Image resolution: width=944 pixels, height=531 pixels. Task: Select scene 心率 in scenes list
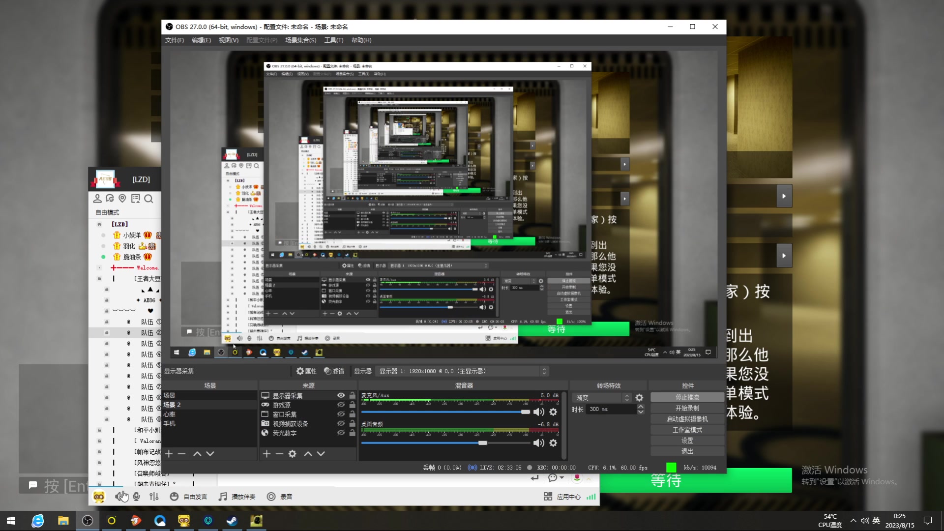coord(209,414)
